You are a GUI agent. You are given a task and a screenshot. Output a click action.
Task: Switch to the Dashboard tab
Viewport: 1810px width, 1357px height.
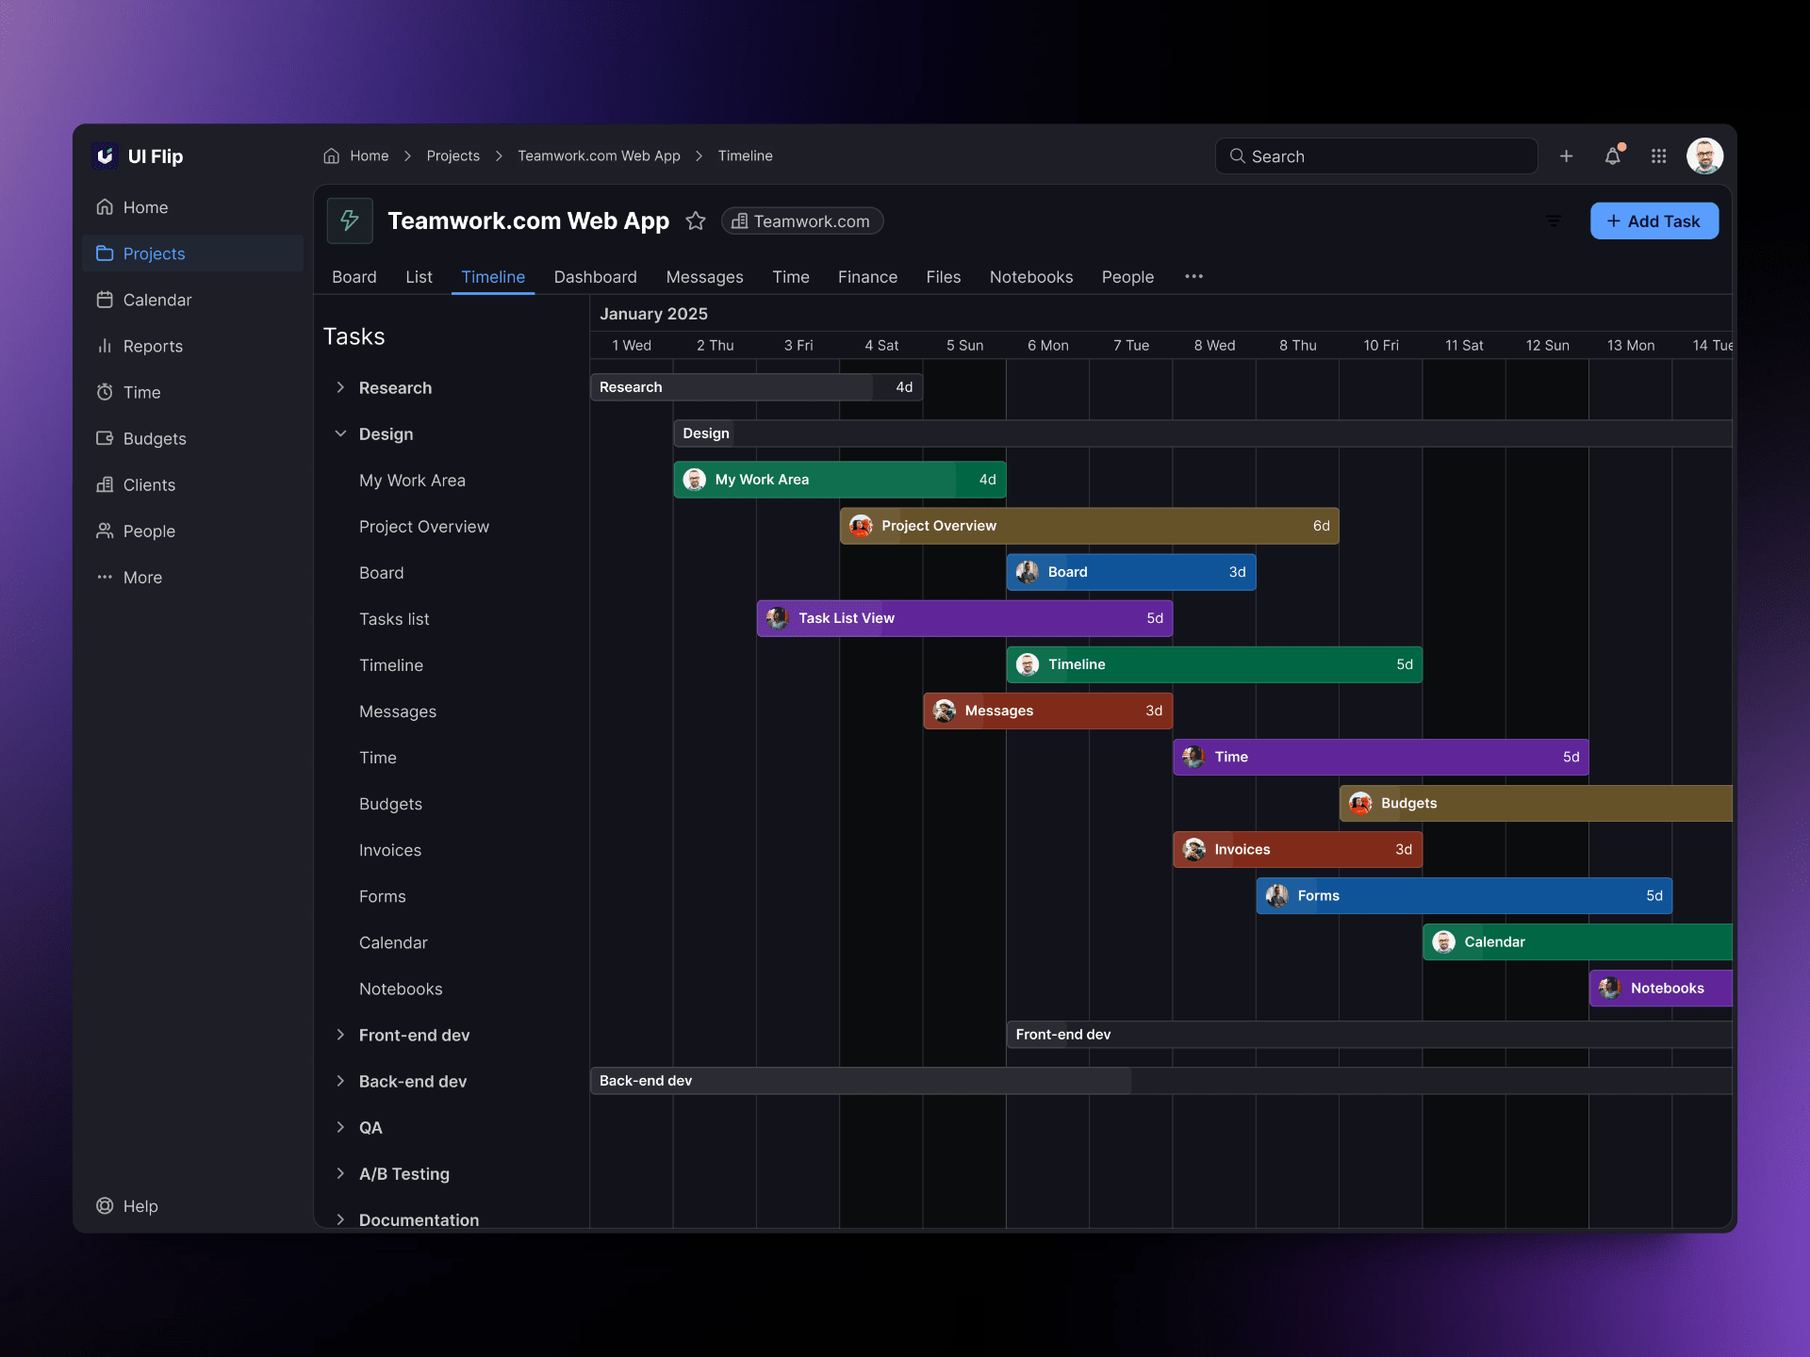(596, 277)
